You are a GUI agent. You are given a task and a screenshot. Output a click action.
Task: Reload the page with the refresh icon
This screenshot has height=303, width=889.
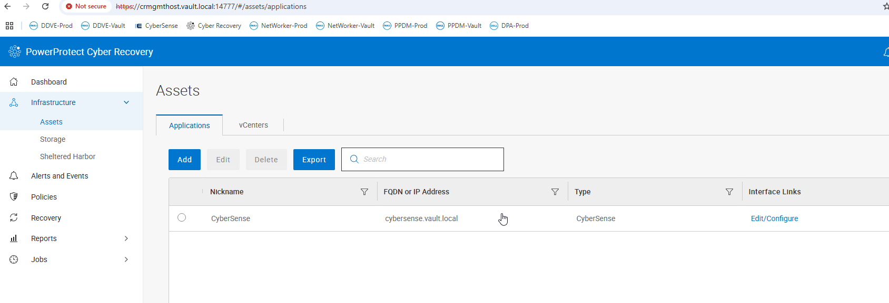(x=45, y=6)
